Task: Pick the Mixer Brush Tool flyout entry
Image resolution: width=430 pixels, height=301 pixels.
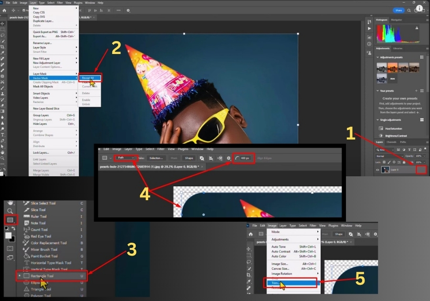Action: point(52,249)
